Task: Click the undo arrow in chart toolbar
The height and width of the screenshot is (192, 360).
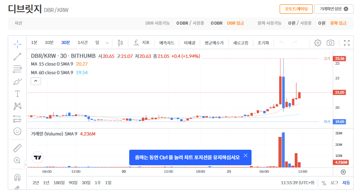Action: click(282, 43)
